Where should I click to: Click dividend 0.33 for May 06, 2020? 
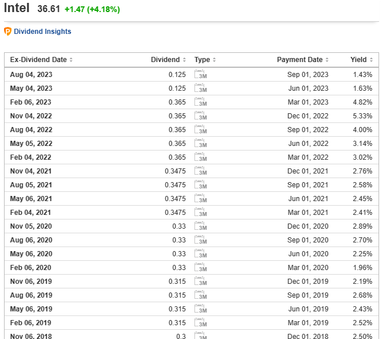pyautogui.click(x=179, y=253)
